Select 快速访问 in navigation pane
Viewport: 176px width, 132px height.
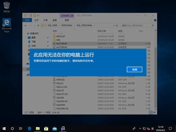[33, 33]
